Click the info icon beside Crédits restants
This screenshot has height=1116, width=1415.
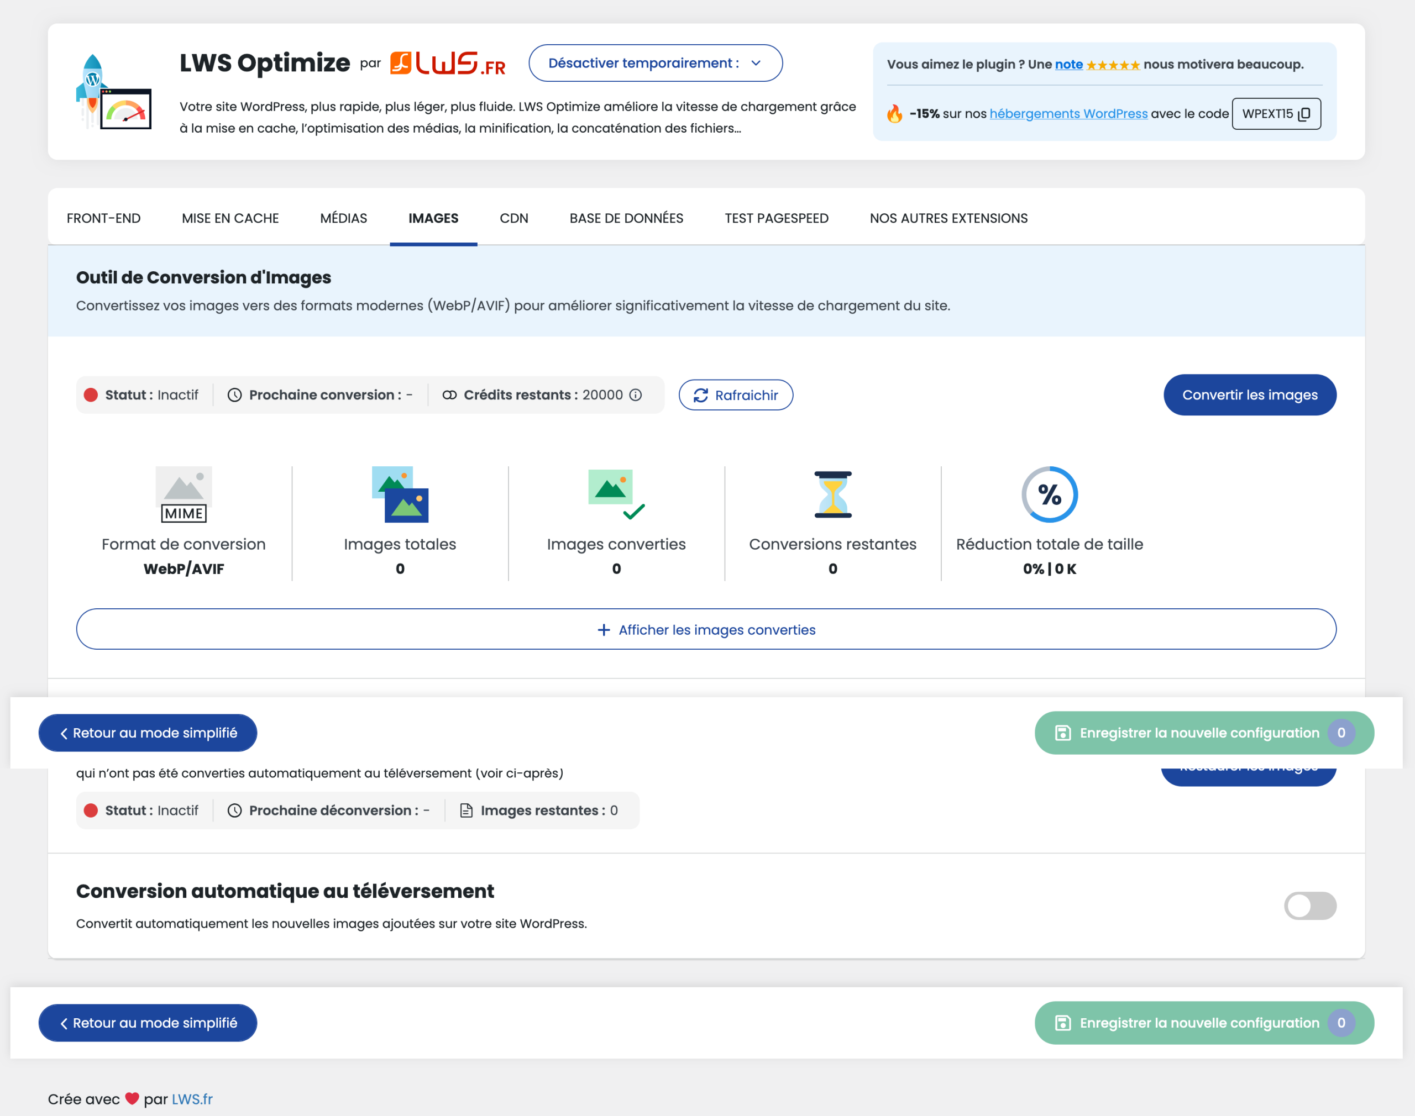[635, 394]
